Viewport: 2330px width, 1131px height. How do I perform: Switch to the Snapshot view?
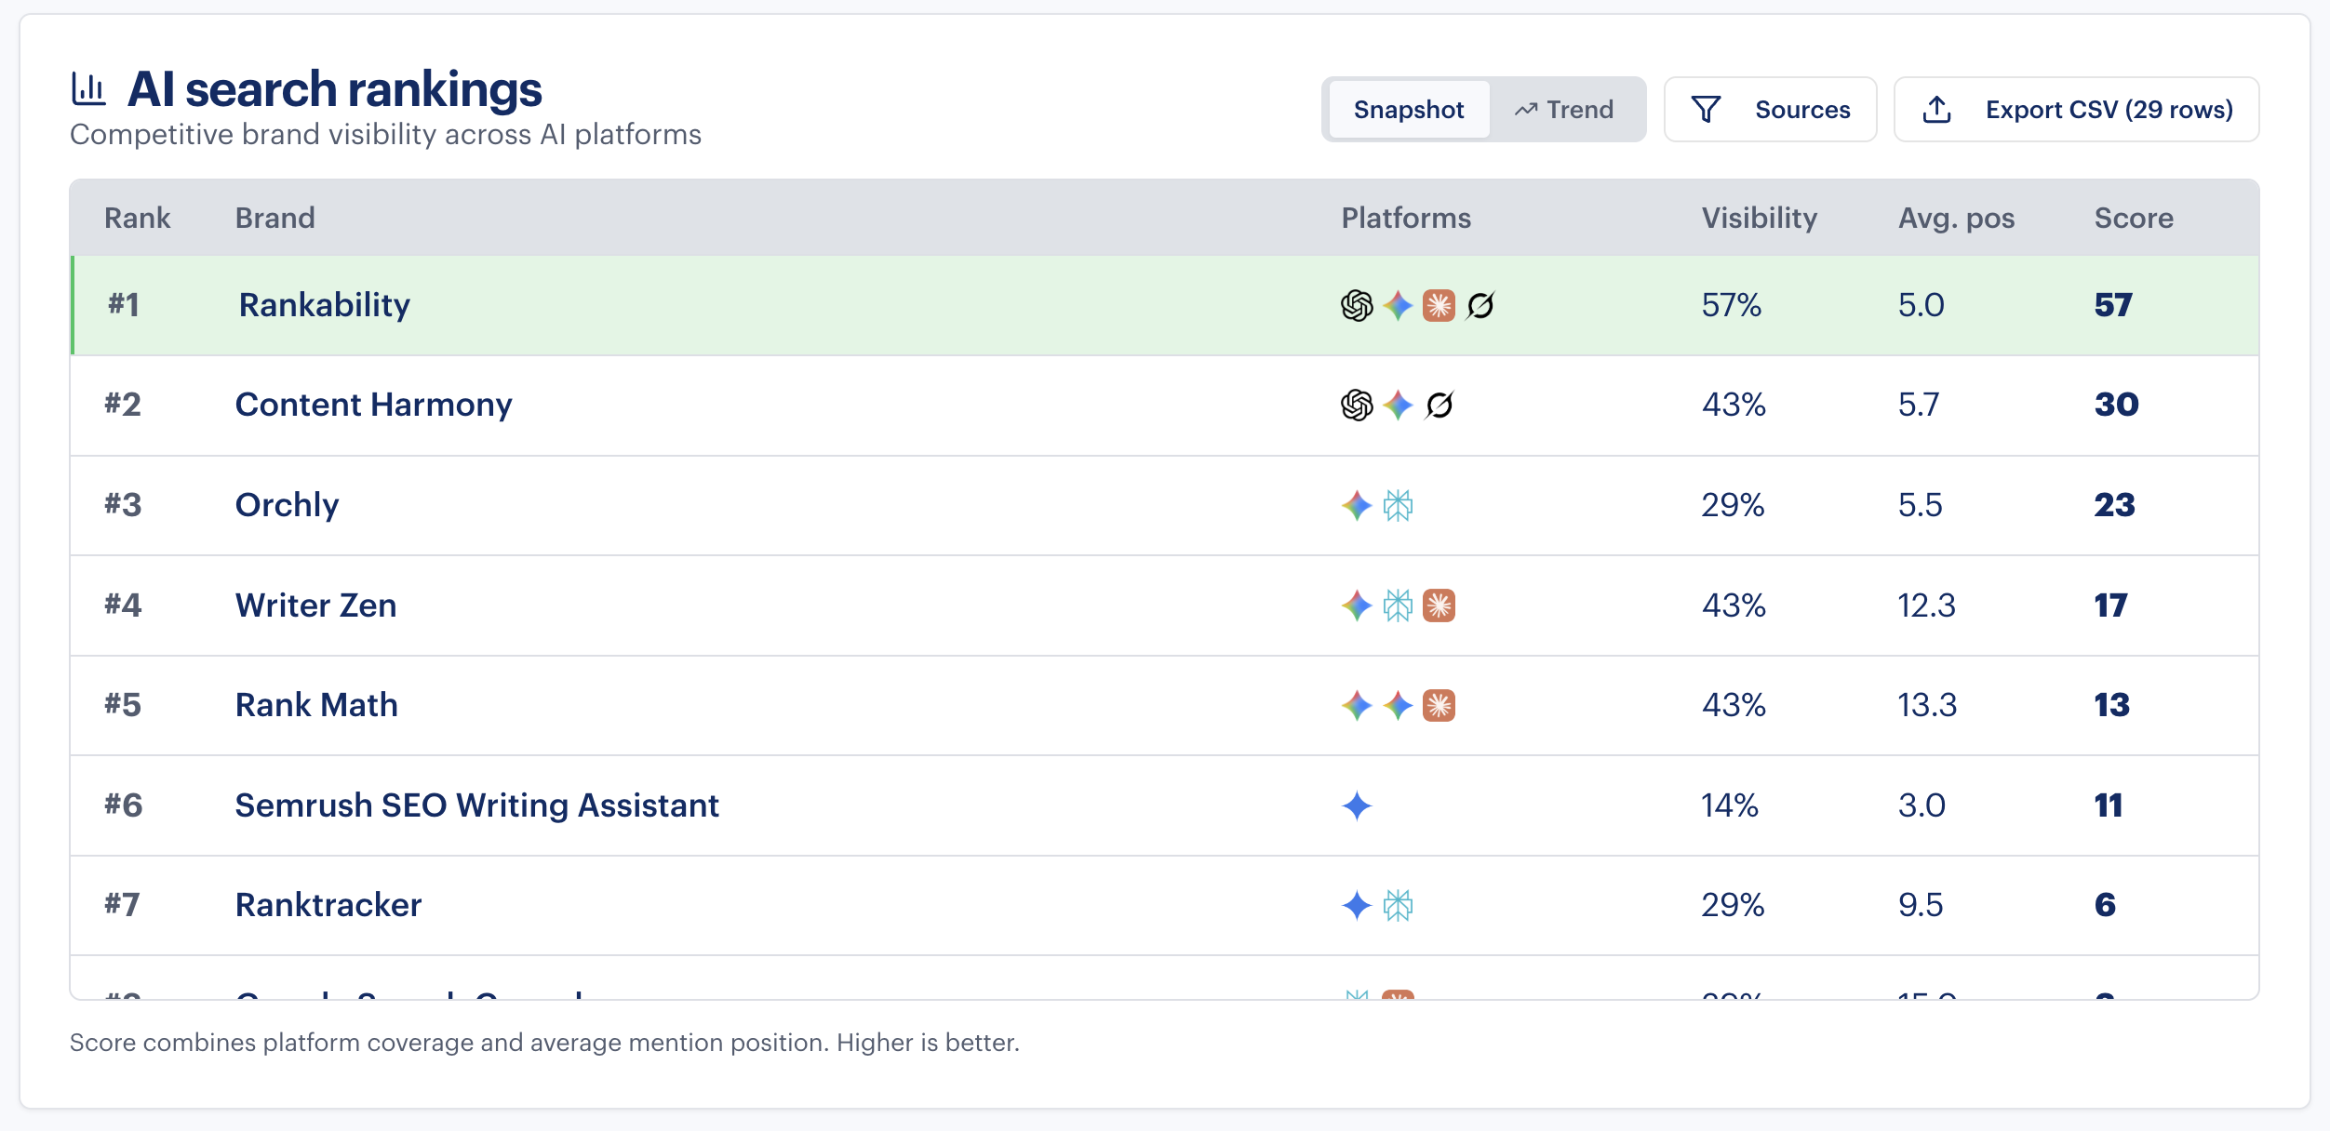coord(1409,110)
